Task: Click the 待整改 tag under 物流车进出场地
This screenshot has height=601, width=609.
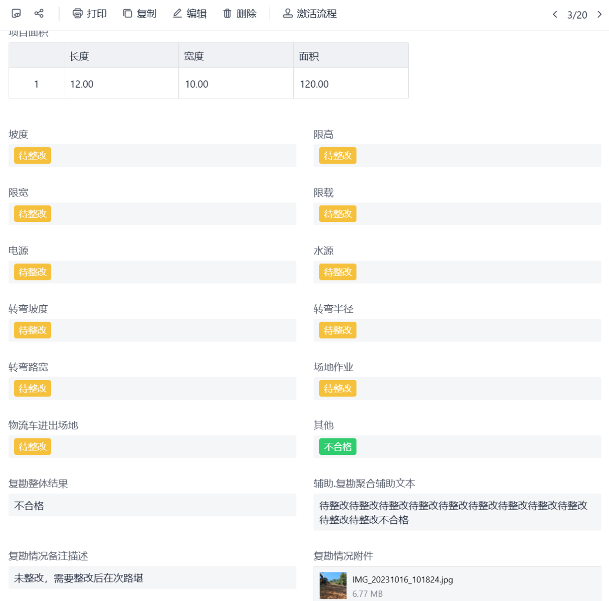Action: 32,447
